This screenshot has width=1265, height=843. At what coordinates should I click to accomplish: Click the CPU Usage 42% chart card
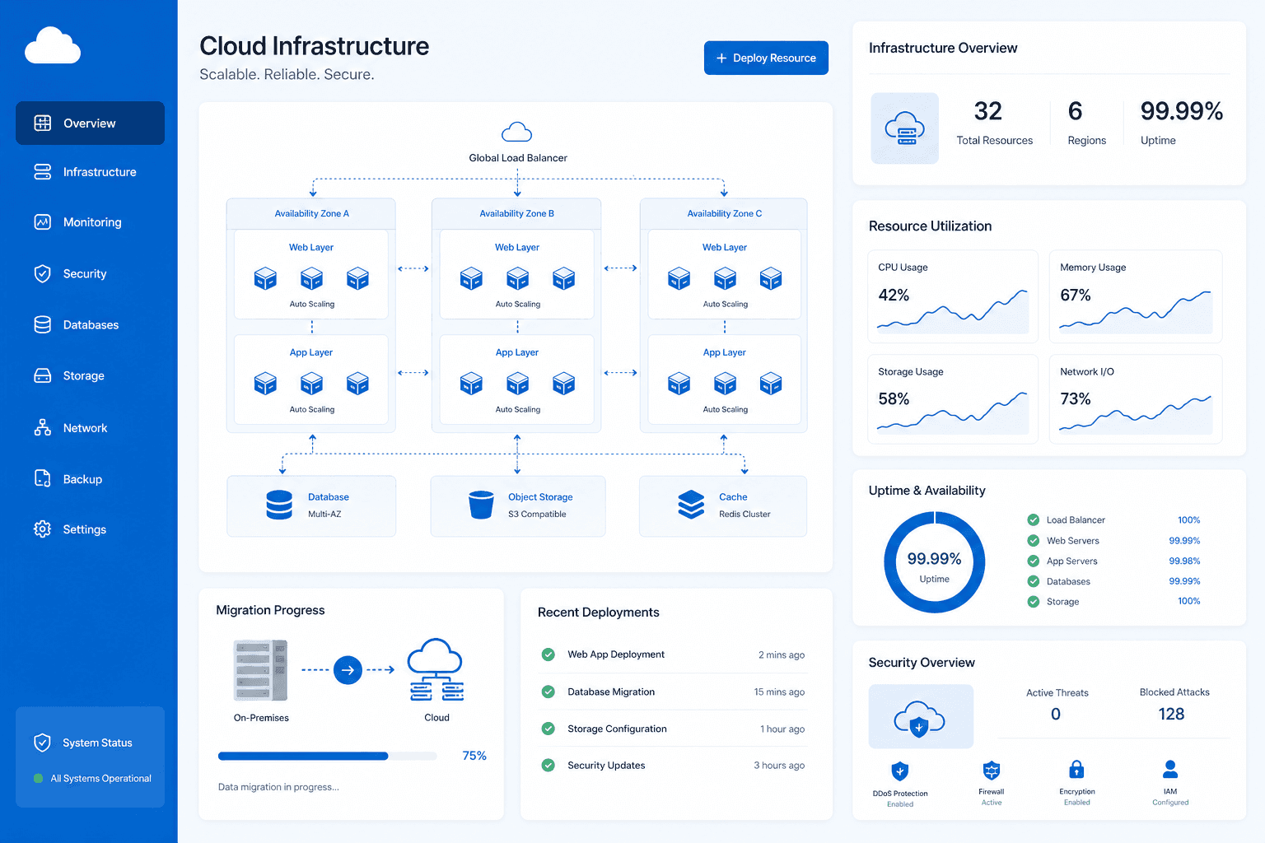coord(953,296)
